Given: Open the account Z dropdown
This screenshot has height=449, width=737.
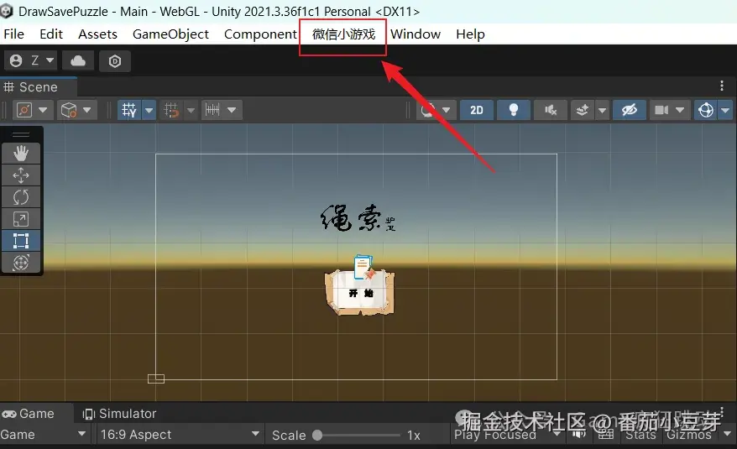Looking at the screenshot, I should click(x=31, y=60).
